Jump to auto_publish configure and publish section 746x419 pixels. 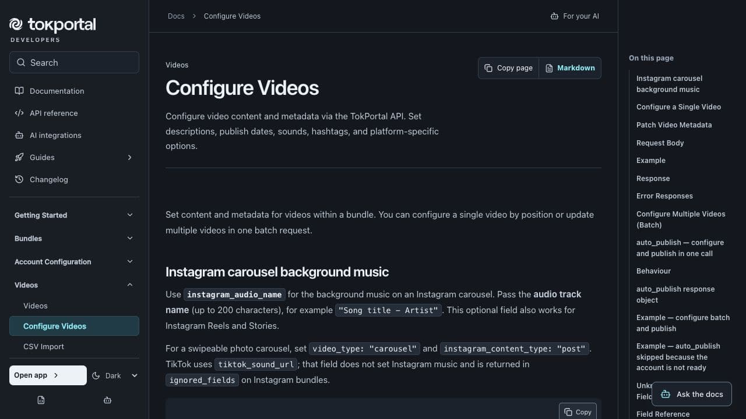[x=680, y=248]
